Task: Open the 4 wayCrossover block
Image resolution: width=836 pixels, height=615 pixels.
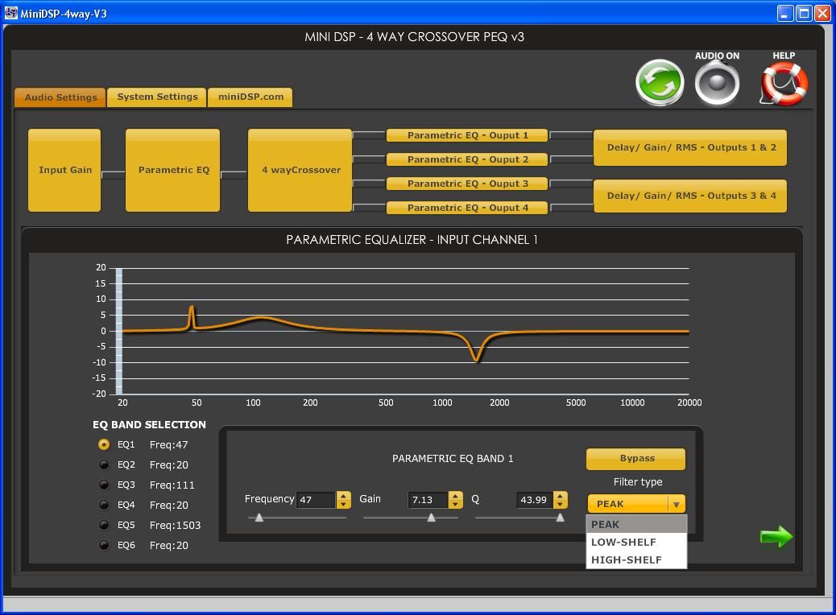Action: [300, 171]
